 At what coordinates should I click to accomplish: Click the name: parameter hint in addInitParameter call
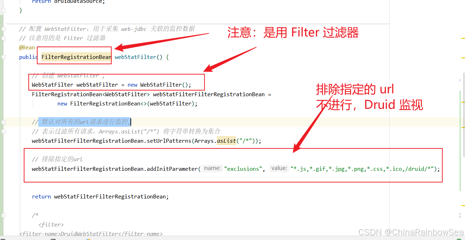212,168
